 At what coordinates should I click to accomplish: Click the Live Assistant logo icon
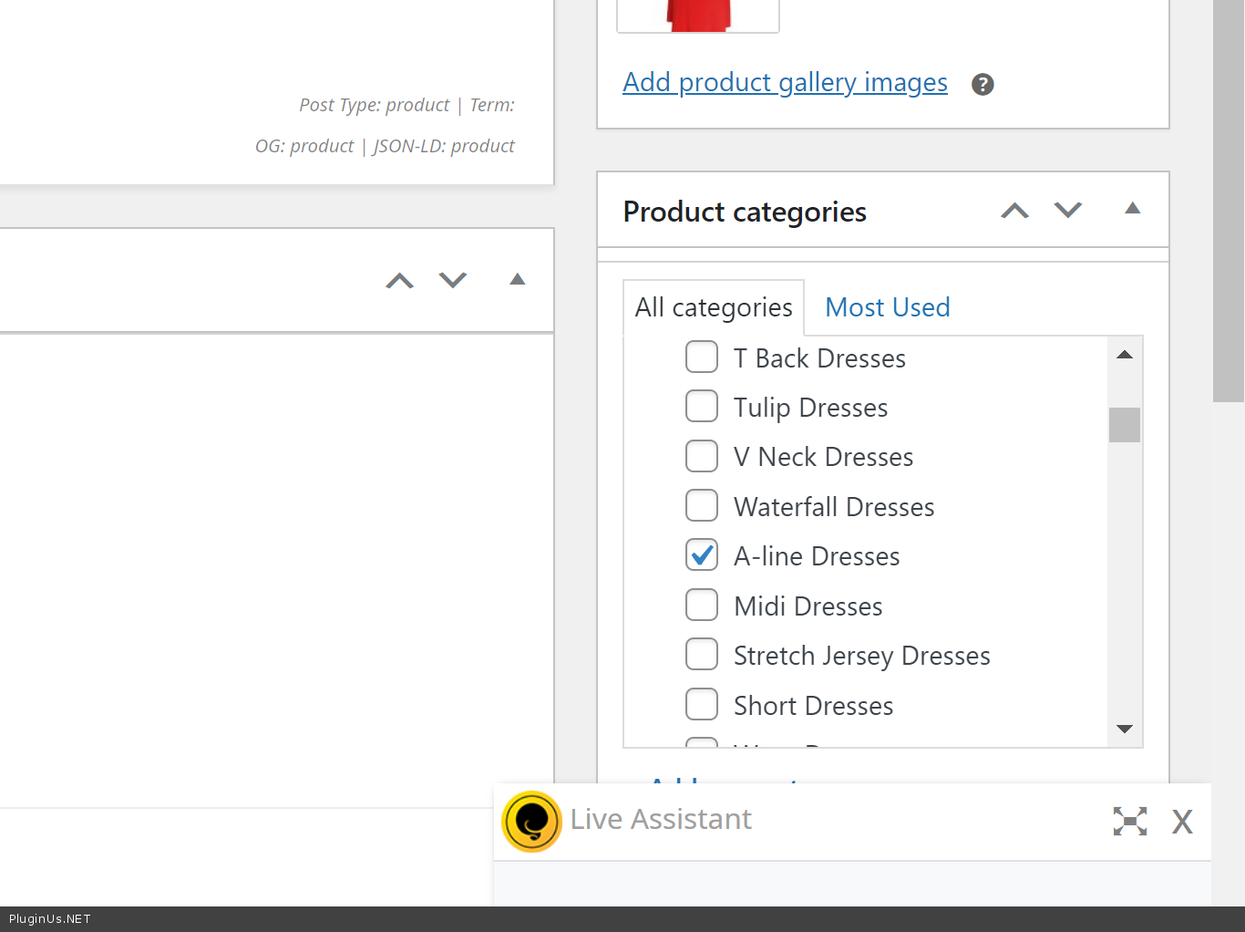click(531, 822)
